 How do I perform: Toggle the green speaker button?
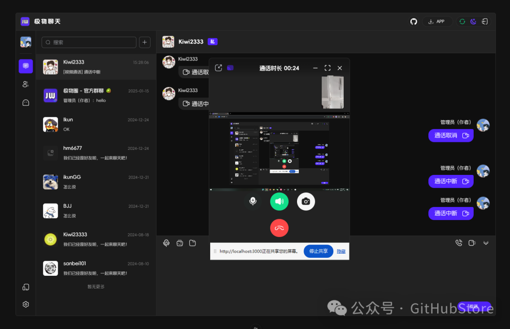(279, 201)
